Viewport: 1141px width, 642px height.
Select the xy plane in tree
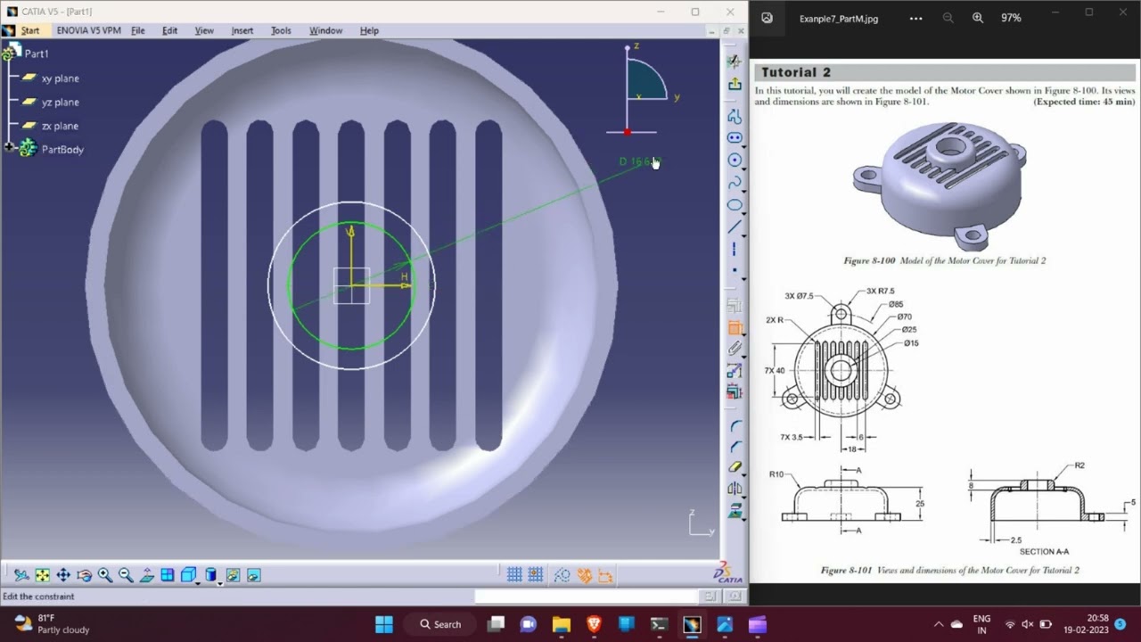60,78
